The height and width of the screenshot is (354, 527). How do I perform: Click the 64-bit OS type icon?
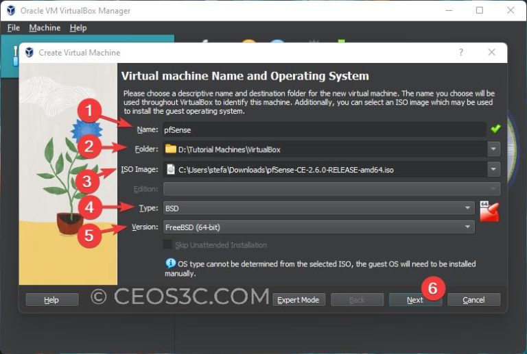[x=489, y=211]
